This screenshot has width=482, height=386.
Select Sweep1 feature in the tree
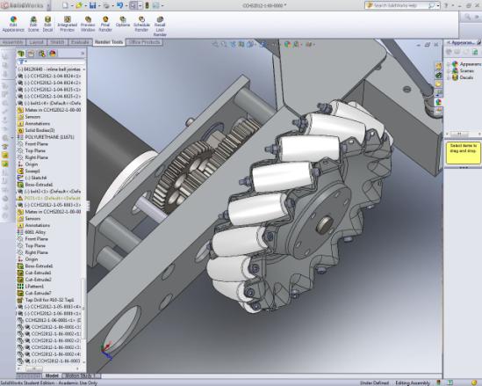(x=29, y=171)
